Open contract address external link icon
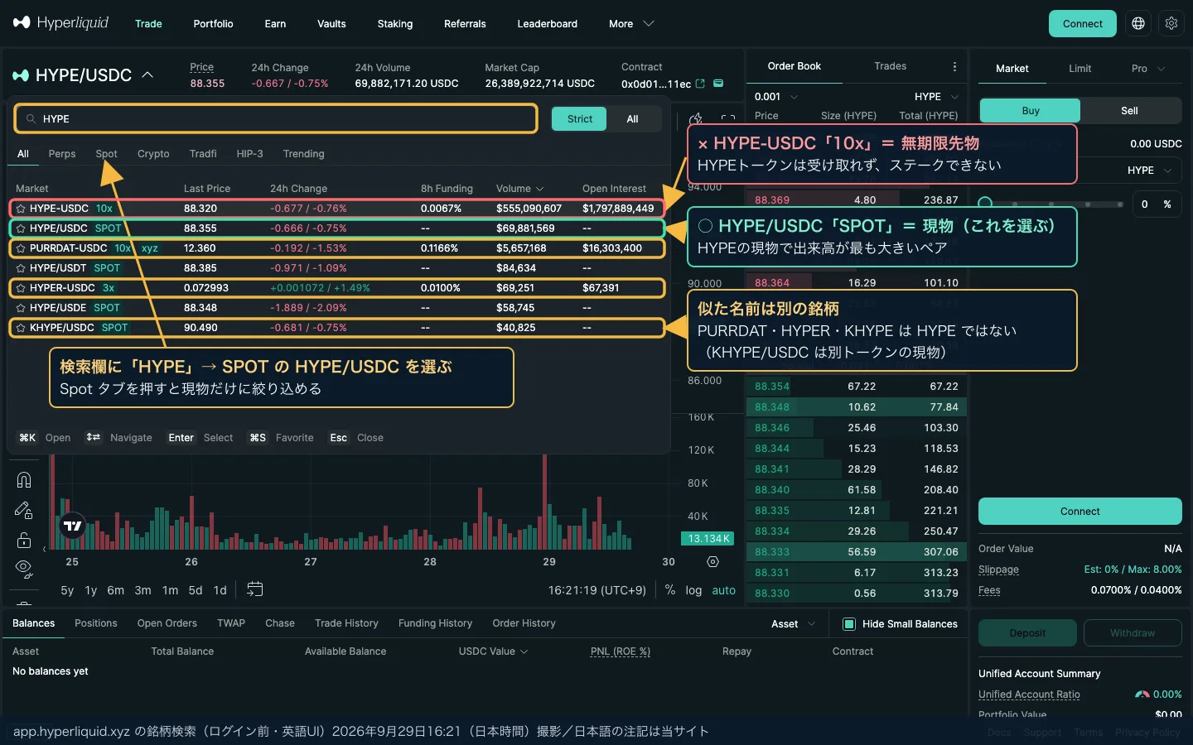 click(700, 84)
